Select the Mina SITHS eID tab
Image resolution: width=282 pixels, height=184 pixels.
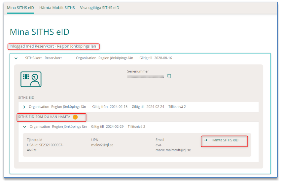point(20,8)
